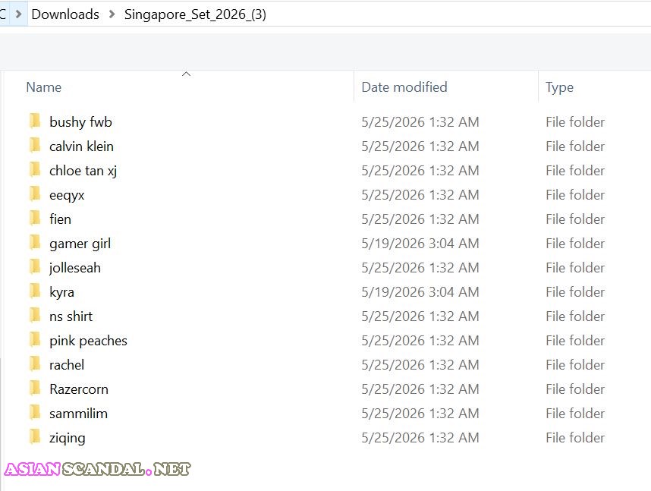Click the folder icon beside bushy fwb
The height and width of the screenshot is (491, 651).
(35, 121)
